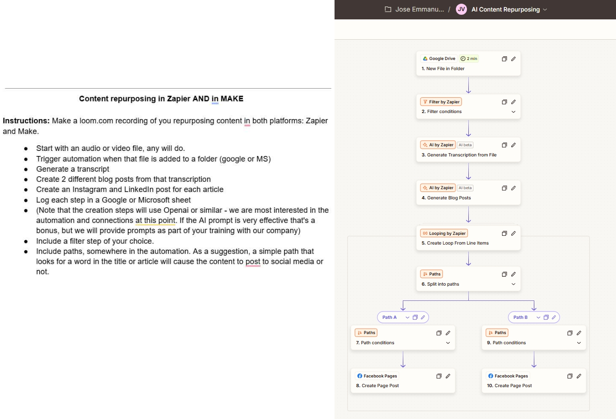Image resolution: width=616 pixels, height=419 pixels.
Task: Edit the Create Loop From Line Items step
Action: tap(514, 233)
